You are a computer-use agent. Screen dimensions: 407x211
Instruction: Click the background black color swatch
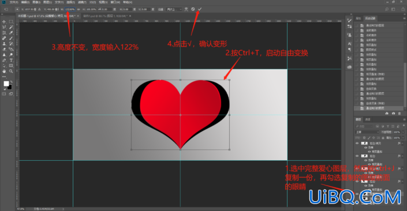(10, 88)
